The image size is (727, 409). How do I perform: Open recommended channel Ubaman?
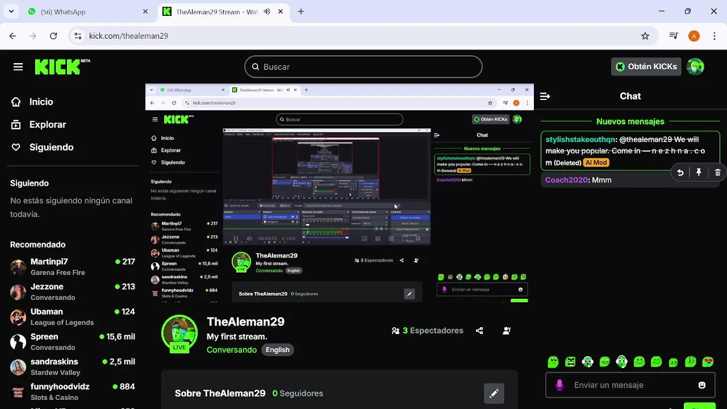(73, 316)
